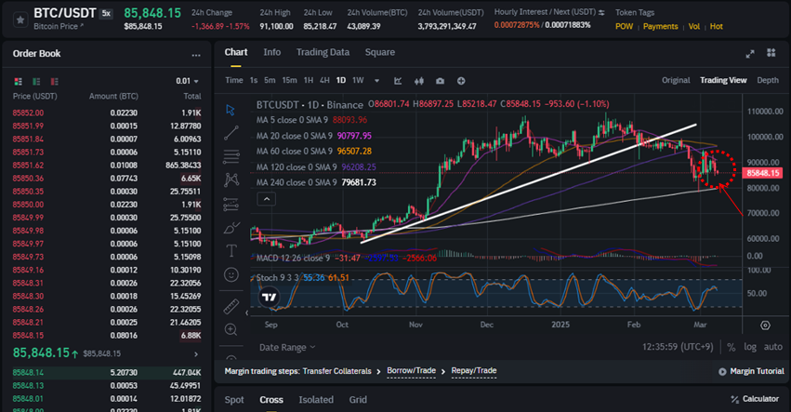Screen dimensions: 791x412
Task: Open the Date Range dropdown
Action: pyautogui.click(x=287, y=348)
